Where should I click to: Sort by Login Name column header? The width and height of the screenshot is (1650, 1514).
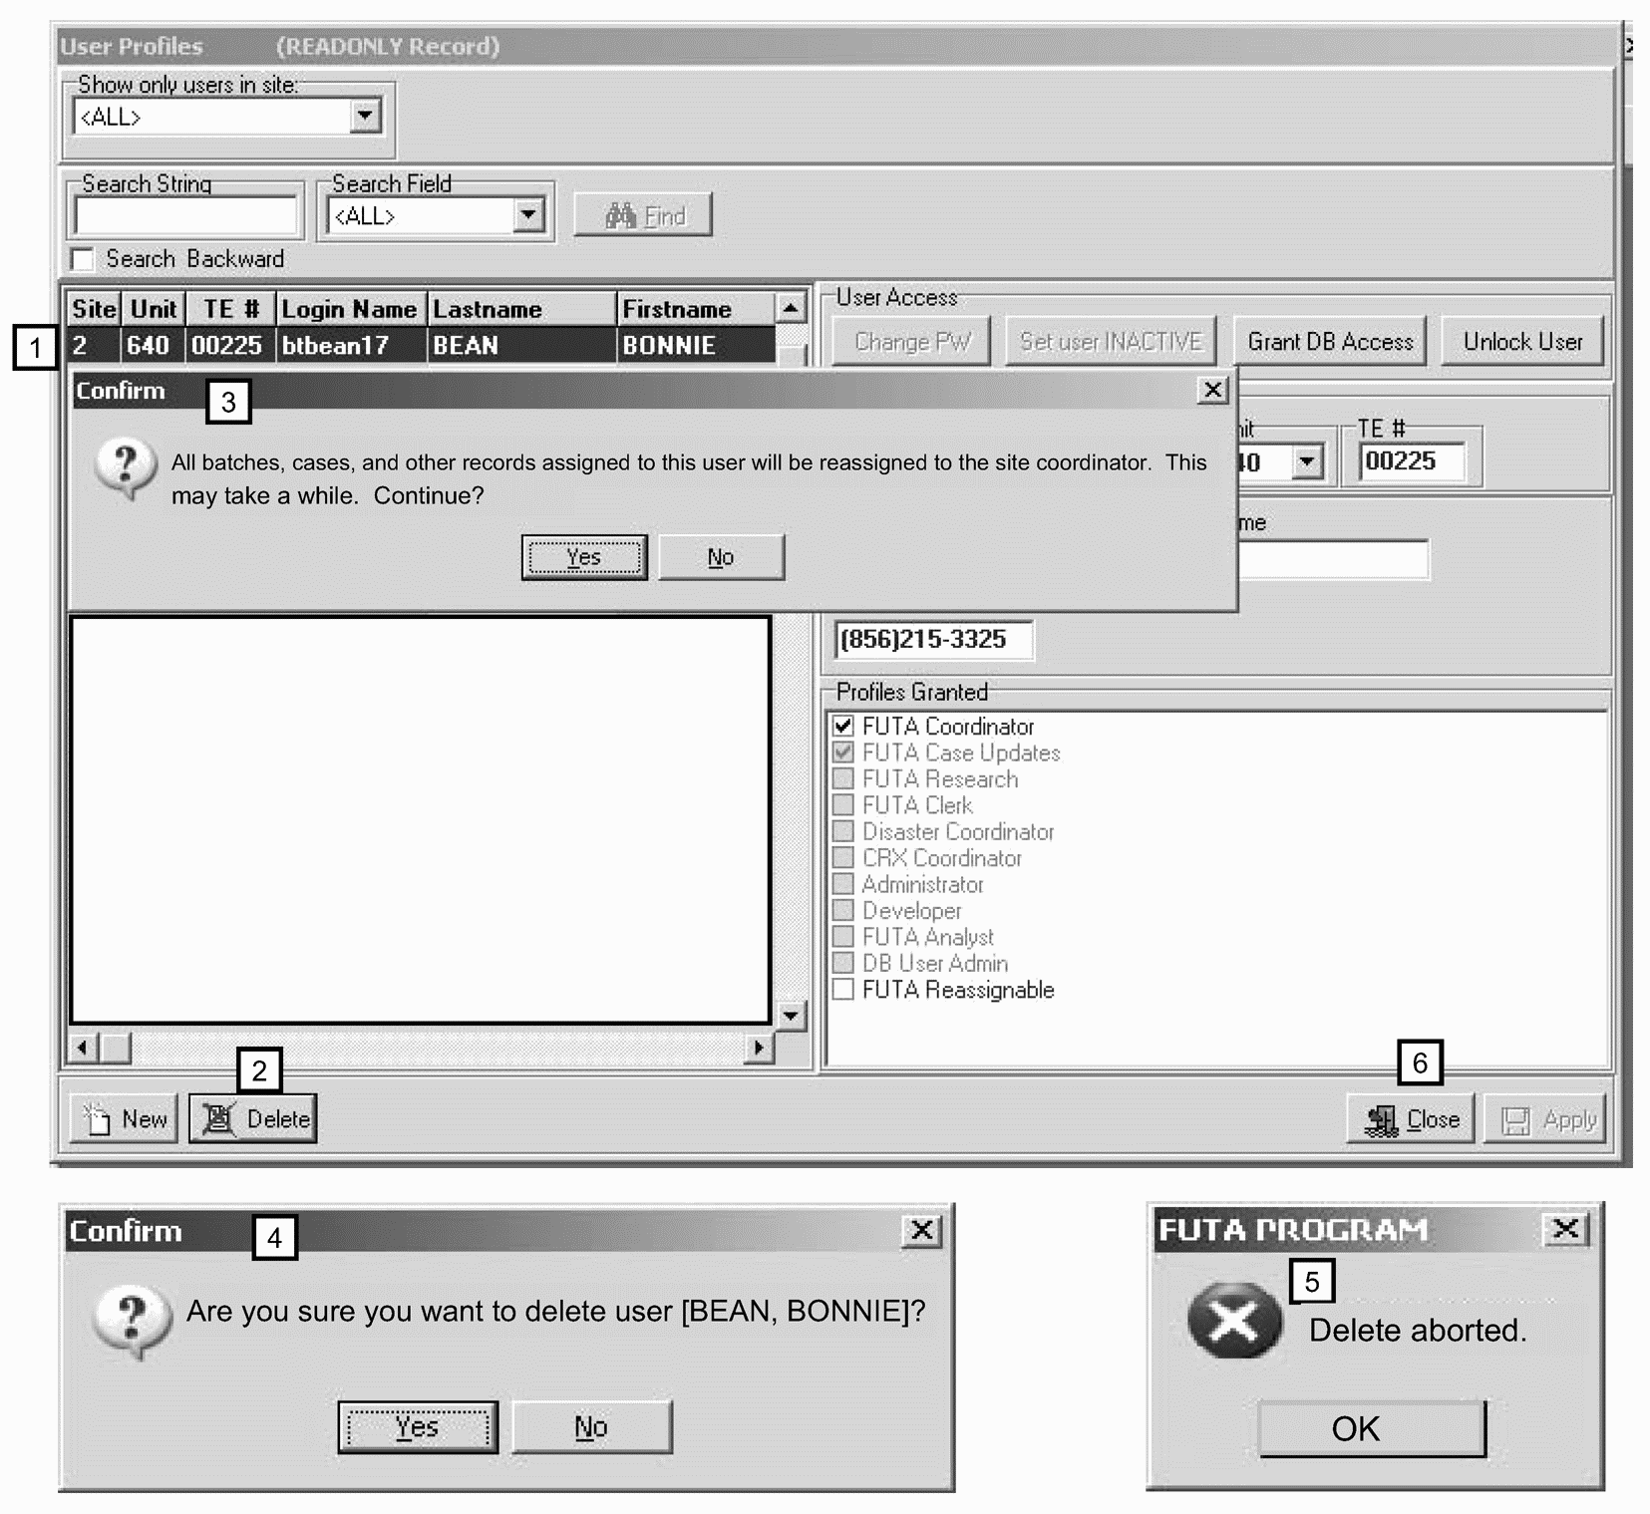pyautogui.click(x=349, y=309)
